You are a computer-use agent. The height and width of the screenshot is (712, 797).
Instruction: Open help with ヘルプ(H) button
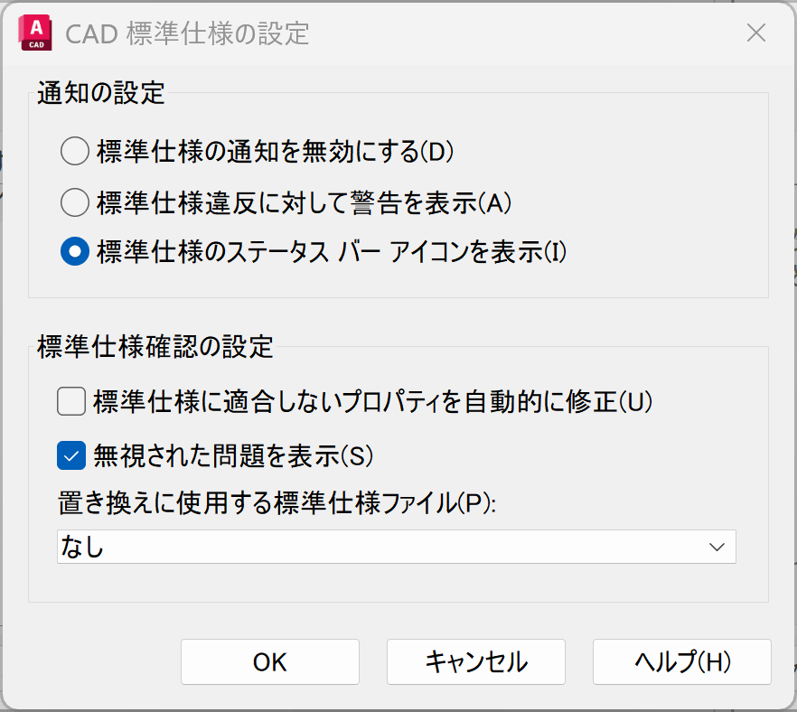(681, 661)
